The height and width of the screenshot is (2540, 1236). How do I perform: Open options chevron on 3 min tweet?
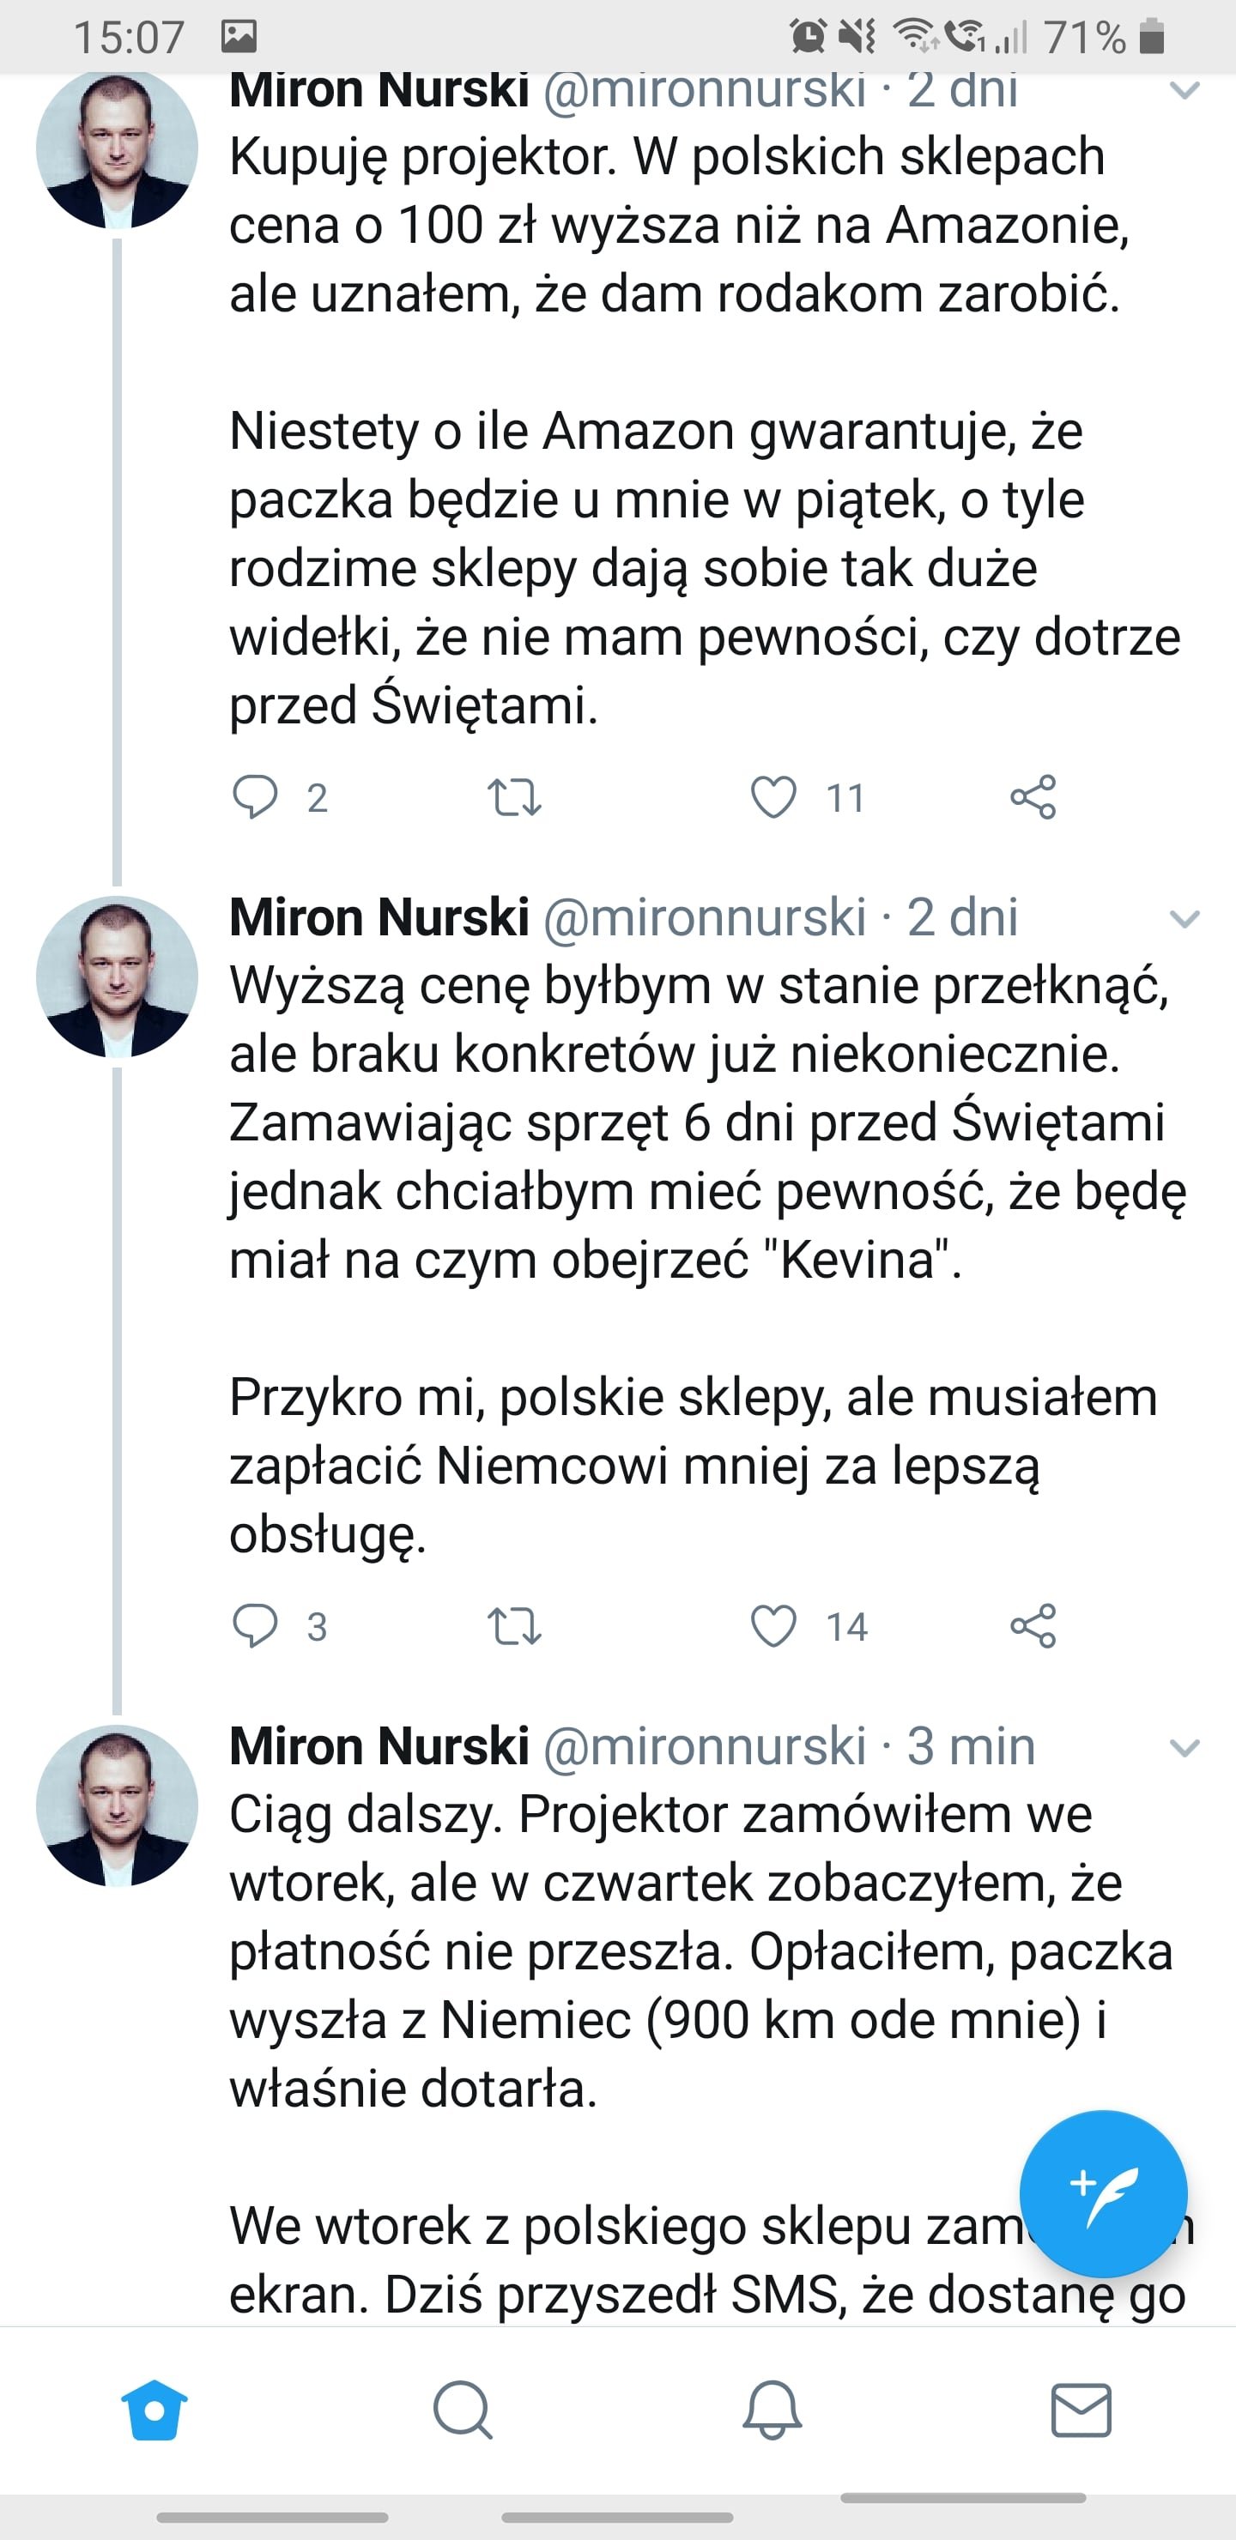pyautogui.click(x=1184, y=1748)
